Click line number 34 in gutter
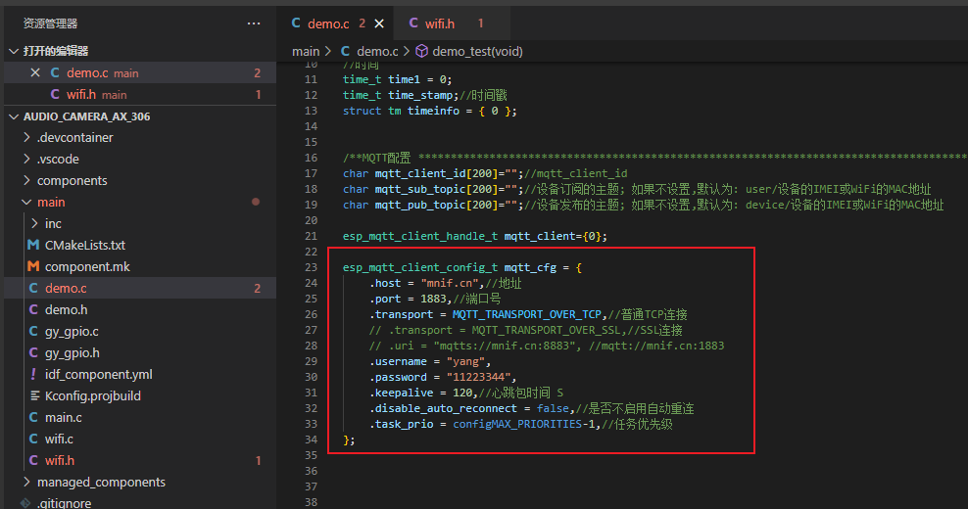This screenshot has height=509, width=968. click(x=311, y=440)
